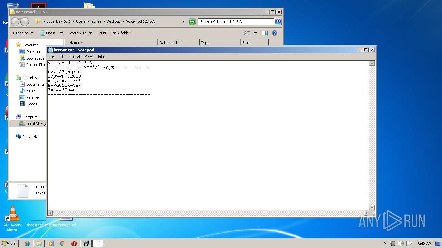Click New folder button
This screenshot has width=442, height=248.
click(121, 33)
